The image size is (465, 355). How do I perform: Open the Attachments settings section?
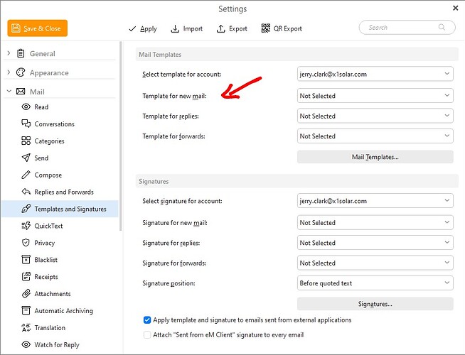[52, 294]
